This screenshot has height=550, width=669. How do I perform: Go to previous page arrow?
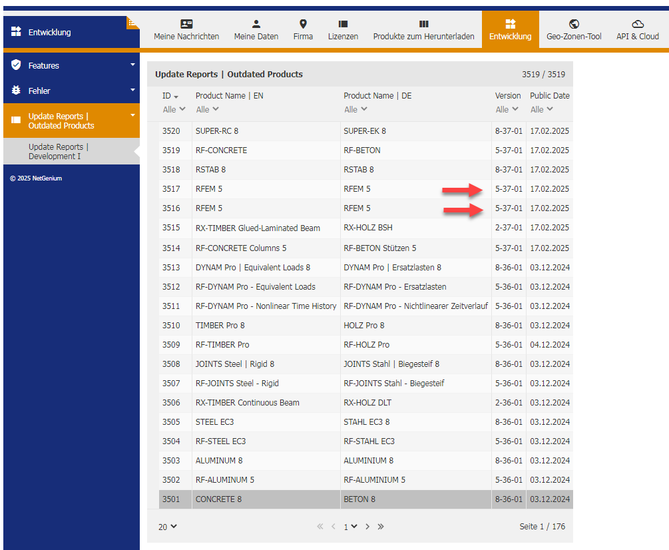point(334,527)
